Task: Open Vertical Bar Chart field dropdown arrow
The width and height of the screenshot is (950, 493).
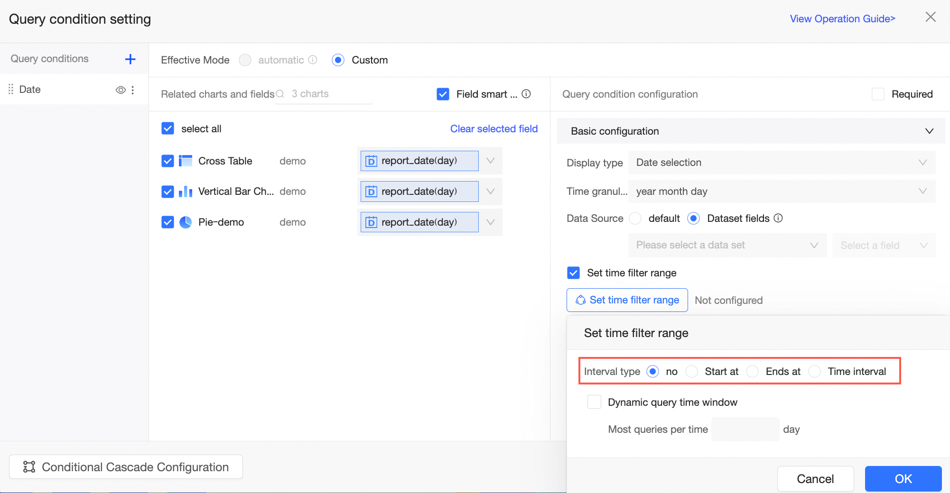Action: 491,191
